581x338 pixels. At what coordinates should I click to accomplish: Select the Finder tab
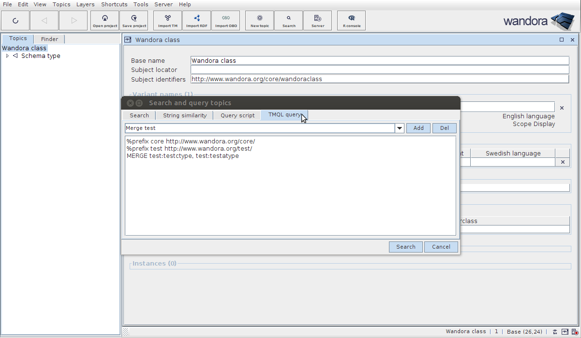[x=49, y=39]
